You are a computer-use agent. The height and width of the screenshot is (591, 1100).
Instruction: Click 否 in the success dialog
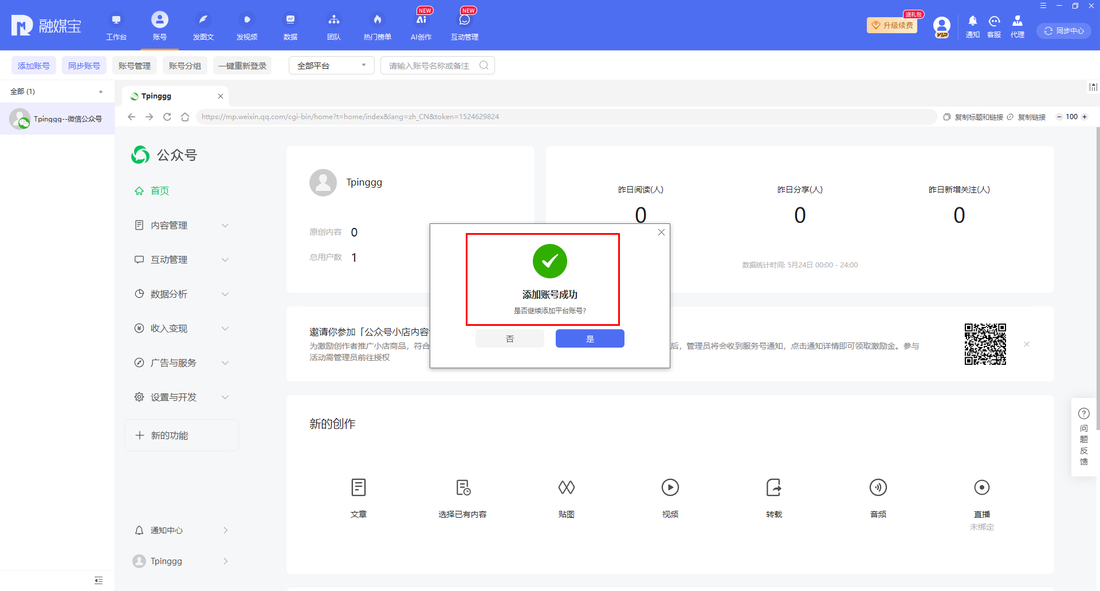click(509, 338)
